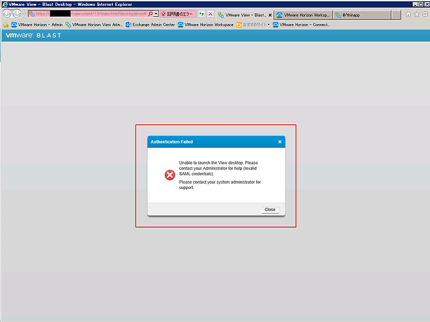The width and height of the screenshot is (430, 322).
Task: Minimize the Internet Explorer window
Action: point(415,4)
